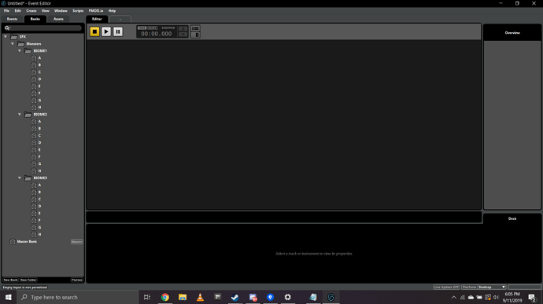Screen dimensions: 543x304
Task: Toggle the loop playback button in the transport
Action: tap(183, 29)
